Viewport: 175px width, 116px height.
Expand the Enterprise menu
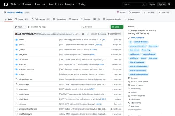pyautogui.click(x=71, y=4)
